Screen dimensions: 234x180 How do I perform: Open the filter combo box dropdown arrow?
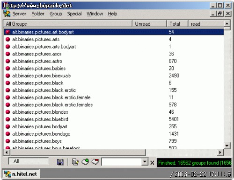coord(145,162)
